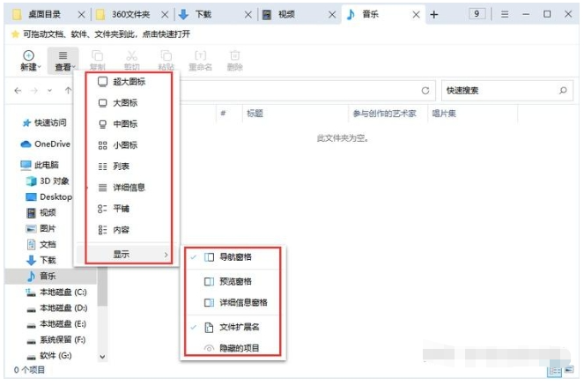Click the 快速搜索 search field
This screenshot has height=385, width=584.
click(498, 91)
